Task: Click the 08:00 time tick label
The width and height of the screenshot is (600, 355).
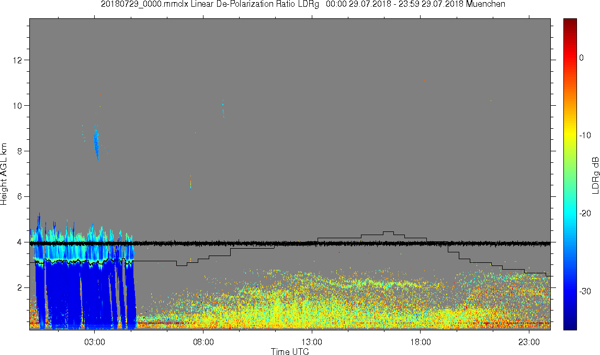Action: coord(203,342)
